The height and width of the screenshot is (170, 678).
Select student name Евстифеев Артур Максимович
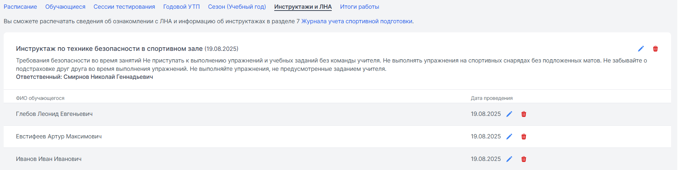(x=59, y=137)
